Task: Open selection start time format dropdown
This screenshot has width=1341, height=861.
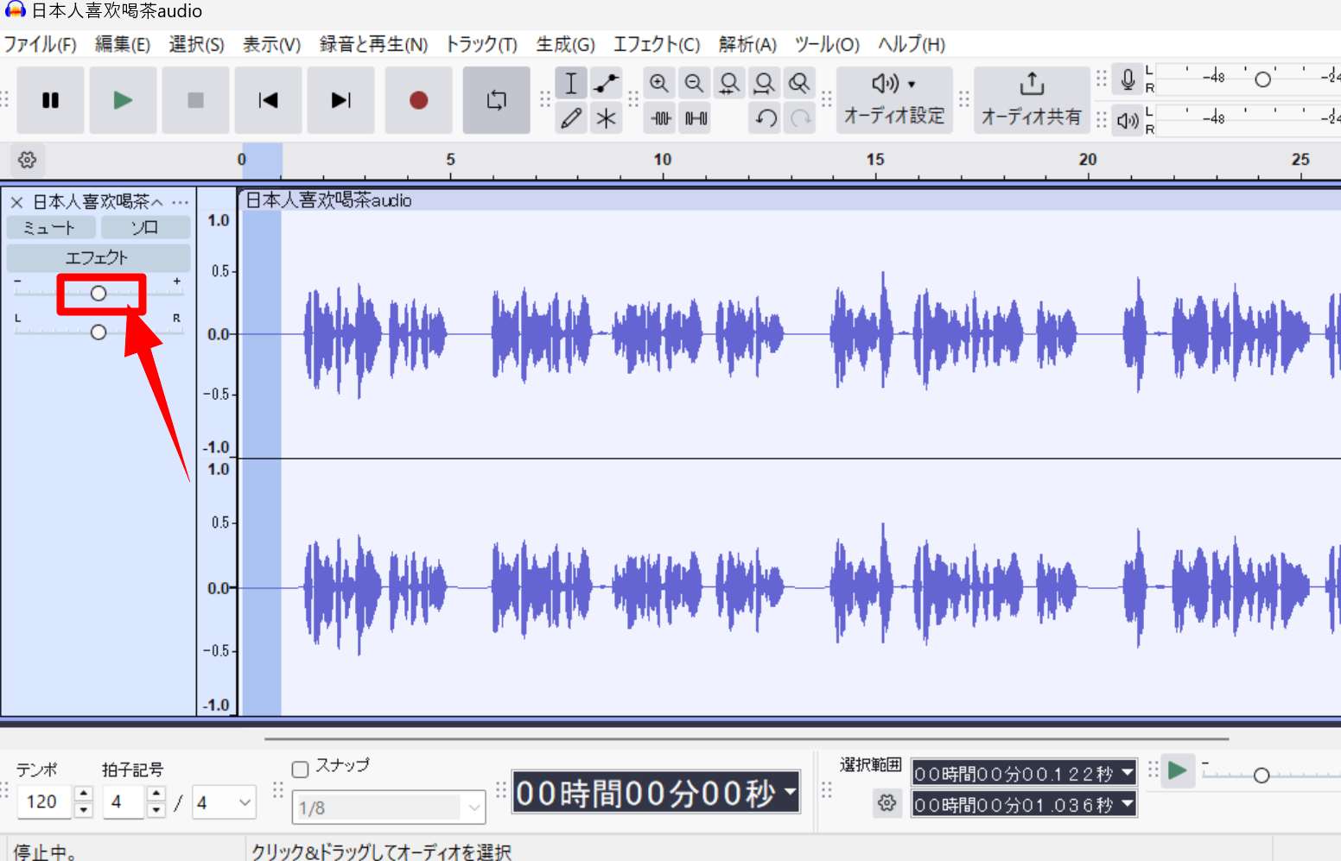Action: pyautogui.click(x=1127, y=773)
